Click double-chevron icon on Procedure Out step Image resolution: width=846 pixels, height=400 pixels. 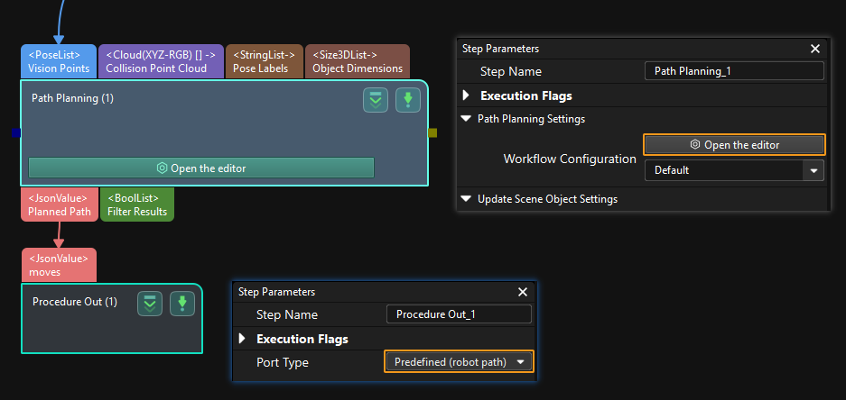tap(150, 304)
